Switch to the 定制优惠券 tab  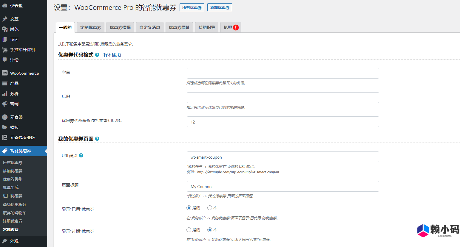pyautogui.click(x=91, y=27)
